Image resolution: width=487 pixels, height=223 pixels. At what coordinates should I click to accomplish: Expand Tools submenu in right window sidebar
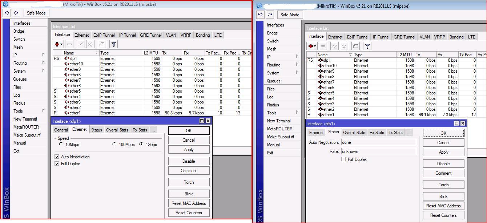tap(297, 113)
